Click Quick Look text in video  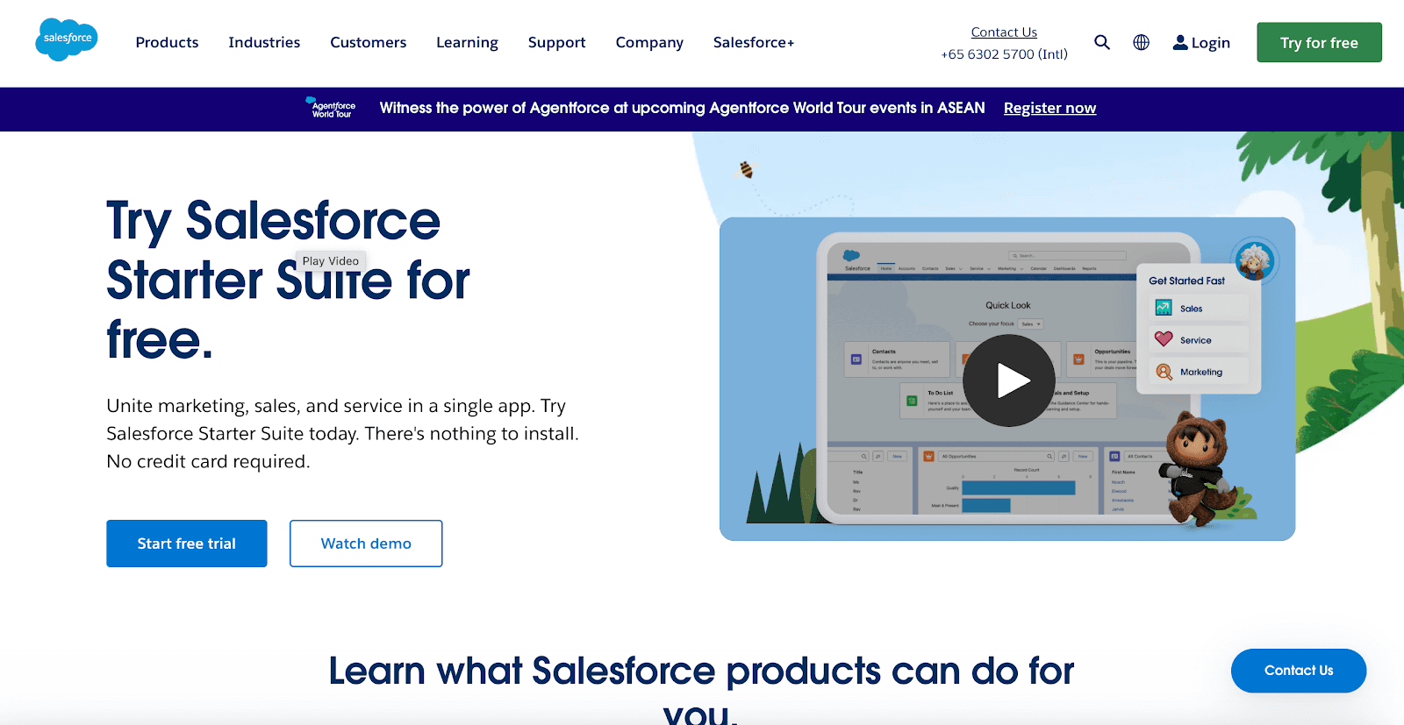point(1008,305)
